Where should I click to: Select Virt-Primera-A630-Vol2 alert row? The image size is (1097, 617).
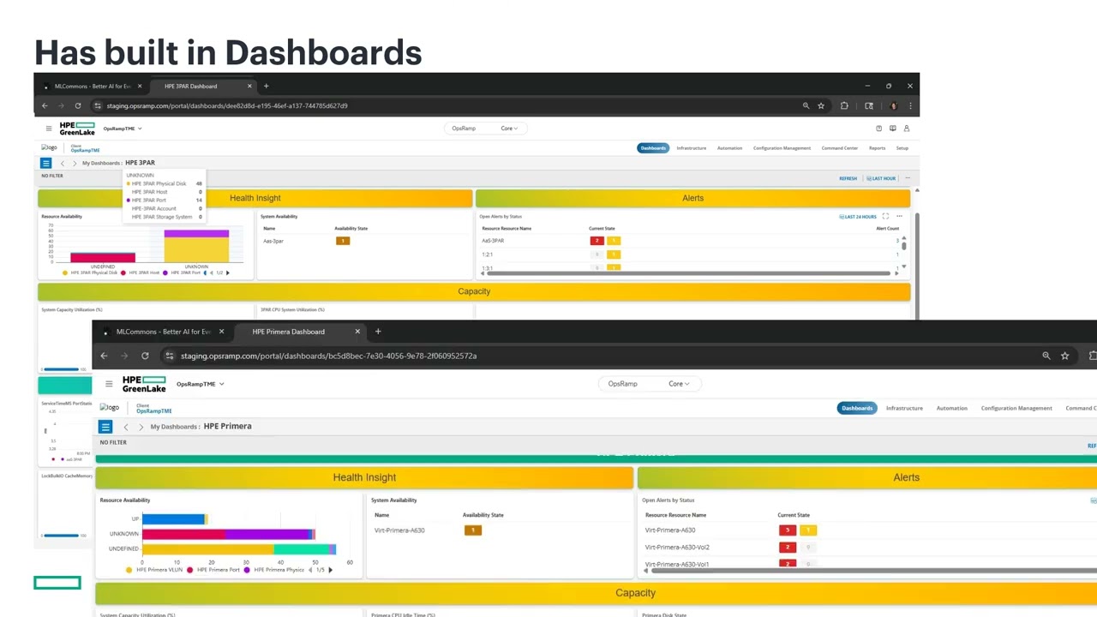tap(677, 548)
